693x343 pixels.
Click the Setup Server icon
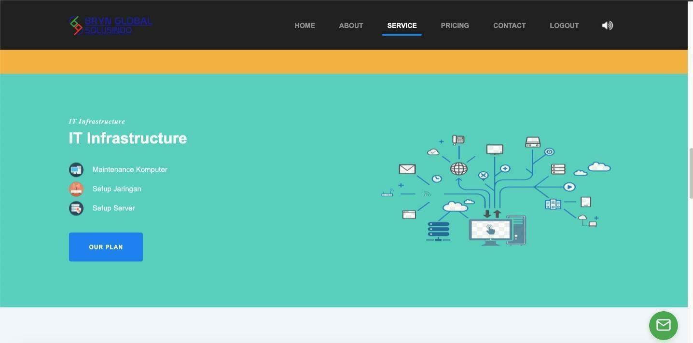(x=76, y=208)
